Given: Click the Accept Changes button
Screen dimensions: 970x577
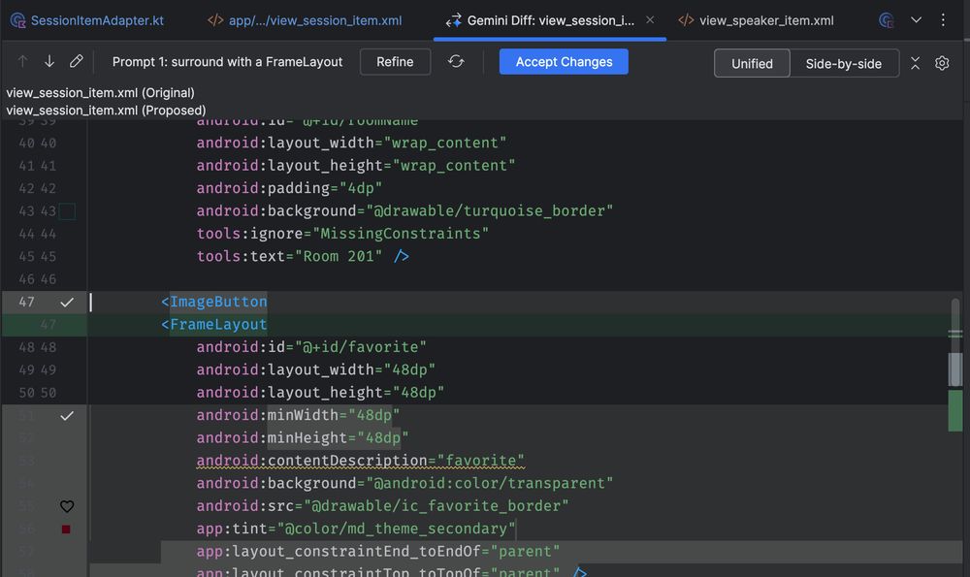Looking at the screenshot, I should pos(564,61).
